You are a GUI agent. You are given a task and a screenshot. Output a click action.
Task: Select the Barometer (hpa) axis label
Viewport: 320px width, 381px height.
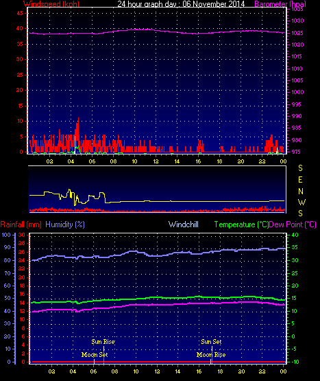coord(280,4)
